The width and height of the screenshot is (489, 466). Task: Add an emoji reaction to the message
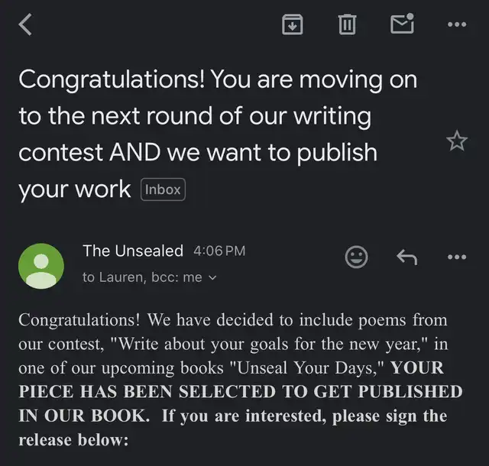(357, 257)
